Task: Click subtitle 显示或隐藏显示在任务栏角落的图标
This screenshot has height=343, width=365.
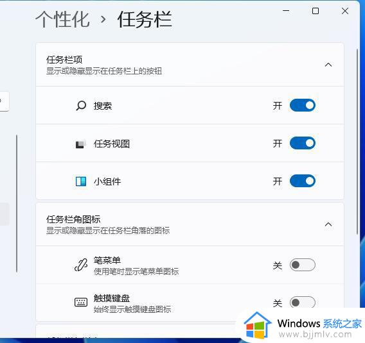Action: [108, 231]
